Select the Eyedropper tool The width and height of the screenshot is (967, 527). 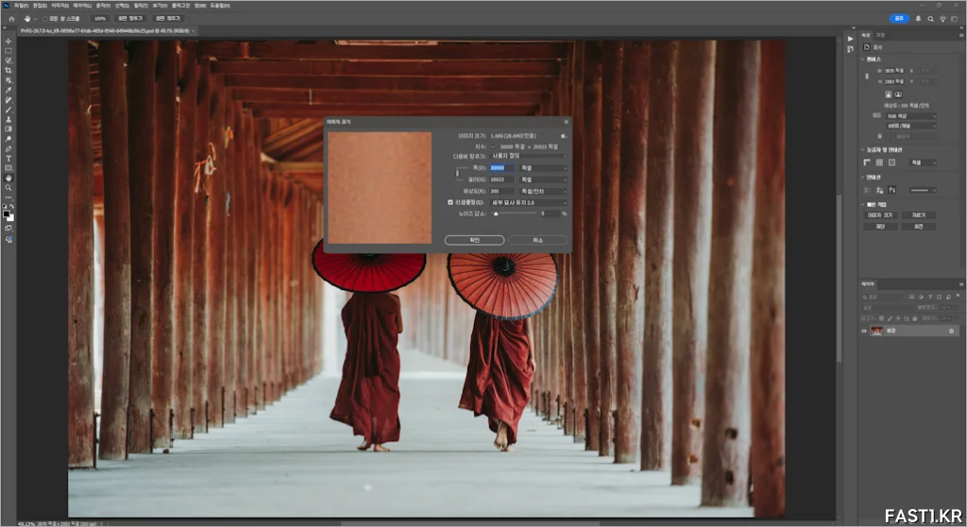8,90
